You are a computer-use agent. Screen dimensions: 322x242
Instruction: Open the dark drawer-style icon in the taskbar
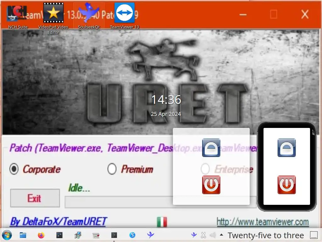[x=59, y=235]
